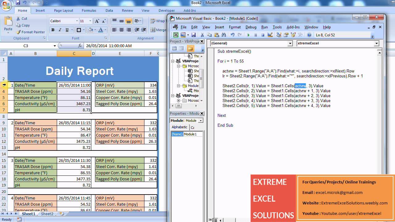Viewport: 395px width, 222px height.
Task: Click View Microsoft Excel icon in VBA toolbar
Action: [x=176, y=35]
